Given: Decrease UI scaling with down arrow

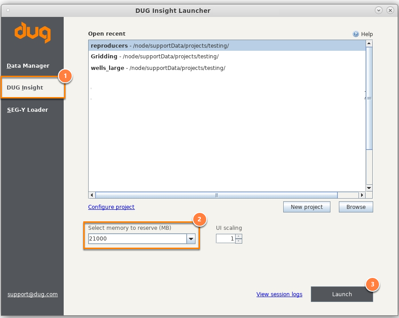Looking at the screenshot, I should (x=238, y=241).
